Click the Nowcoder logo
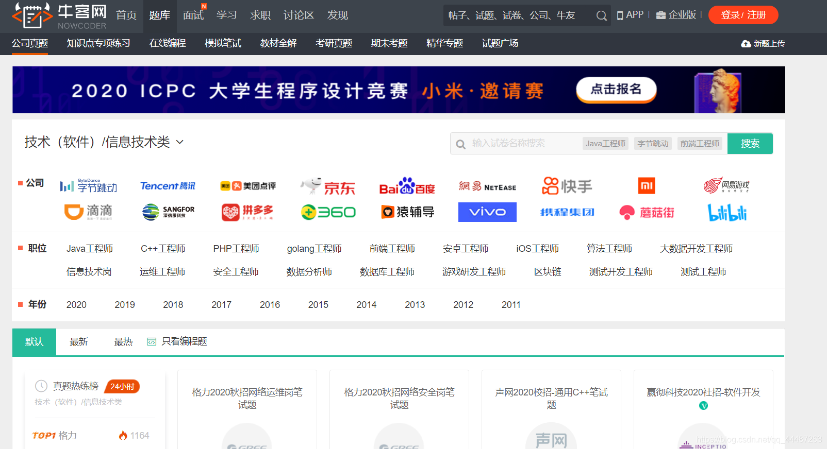Image resolution: width=827 pixels, height=449 pixels. pos(59,15)
